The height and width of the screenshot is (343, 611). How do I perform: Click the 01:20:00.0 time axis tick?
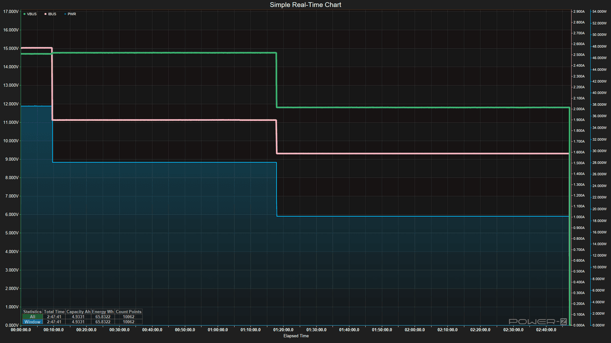point(284,330)
